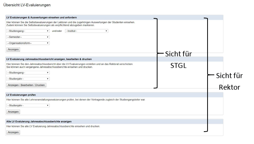
Task: Open the Institut dropdown
Action: (87, 31)
